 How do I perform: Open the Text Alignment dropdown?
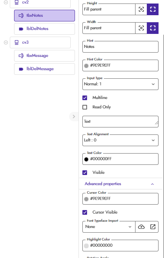click(120, 140)
